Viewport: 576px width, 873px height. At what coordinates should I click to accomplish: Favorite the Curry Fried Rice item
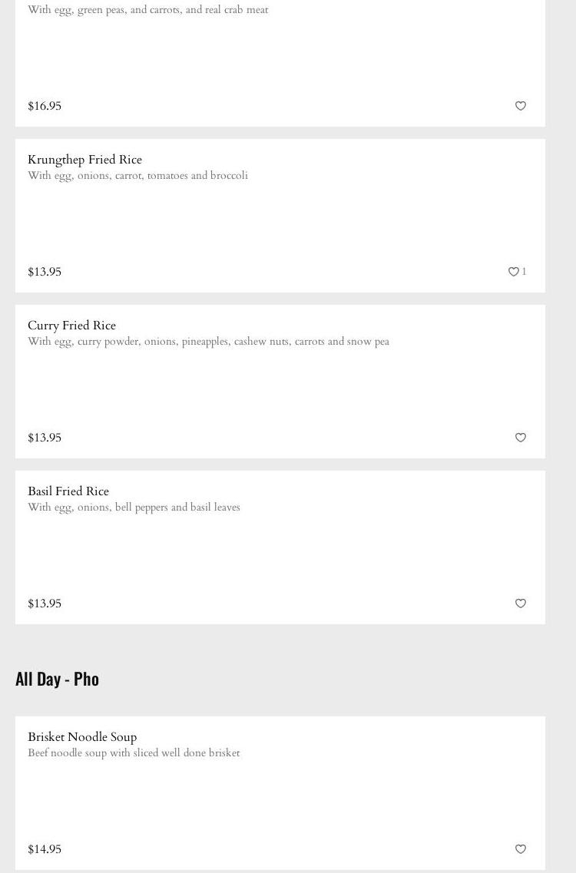coord(520,438)
